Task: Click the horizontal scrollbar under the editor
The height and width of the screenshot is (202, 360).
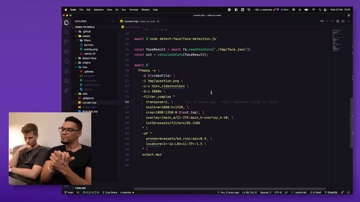Action: coord(229,189)
